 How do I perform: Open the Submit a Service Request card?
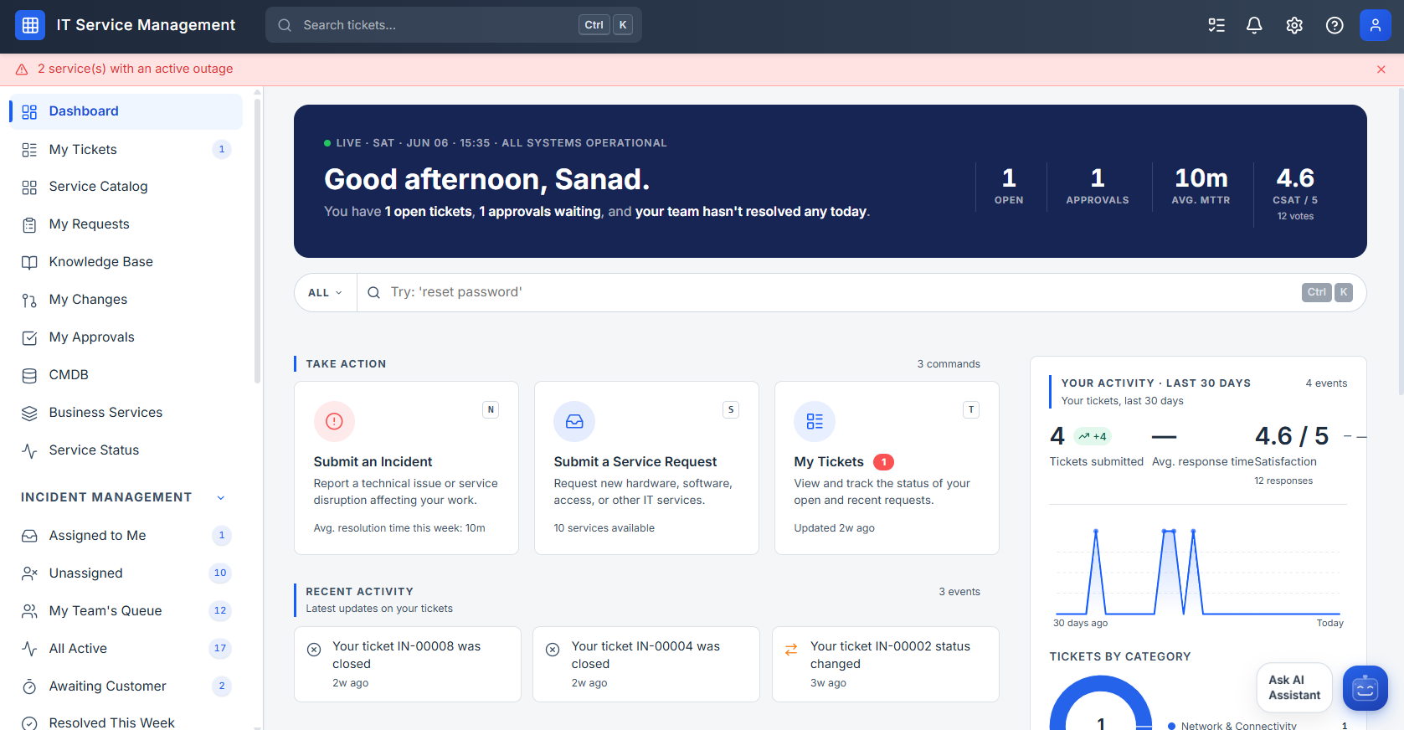(x=646, y=468)
